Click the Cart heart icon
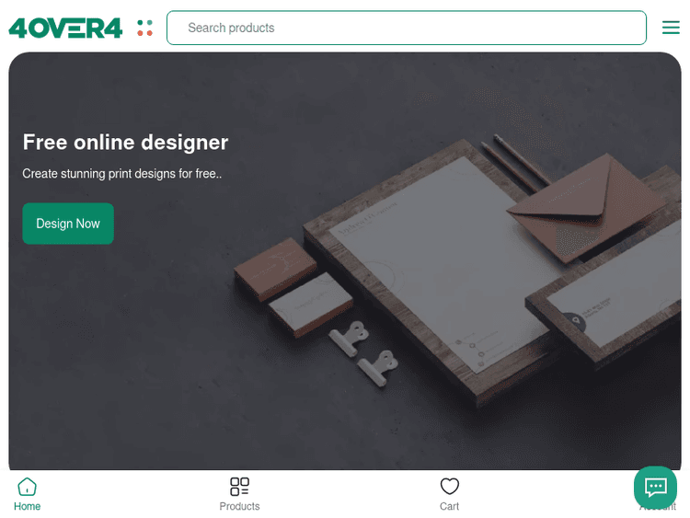The image size is (690, 518). (449, 486)
